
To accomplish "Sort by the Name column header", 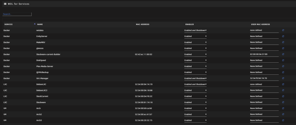I will pyautogui.click(x=40, y=24).
